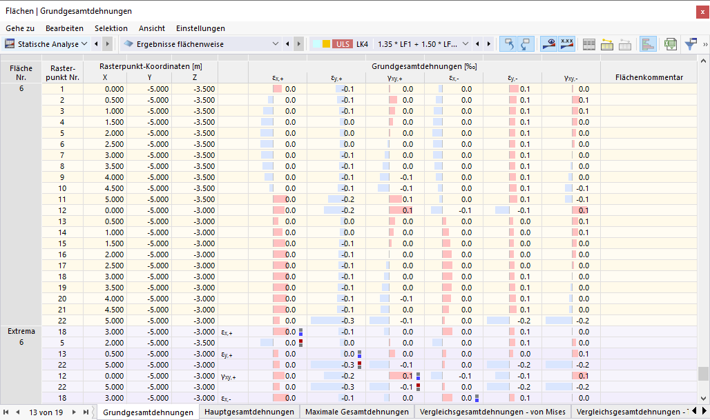Export table to Excel
Image resolution: width=710 pixels, height=420 pixels.
pyautogui.click(x=670, y=44)
